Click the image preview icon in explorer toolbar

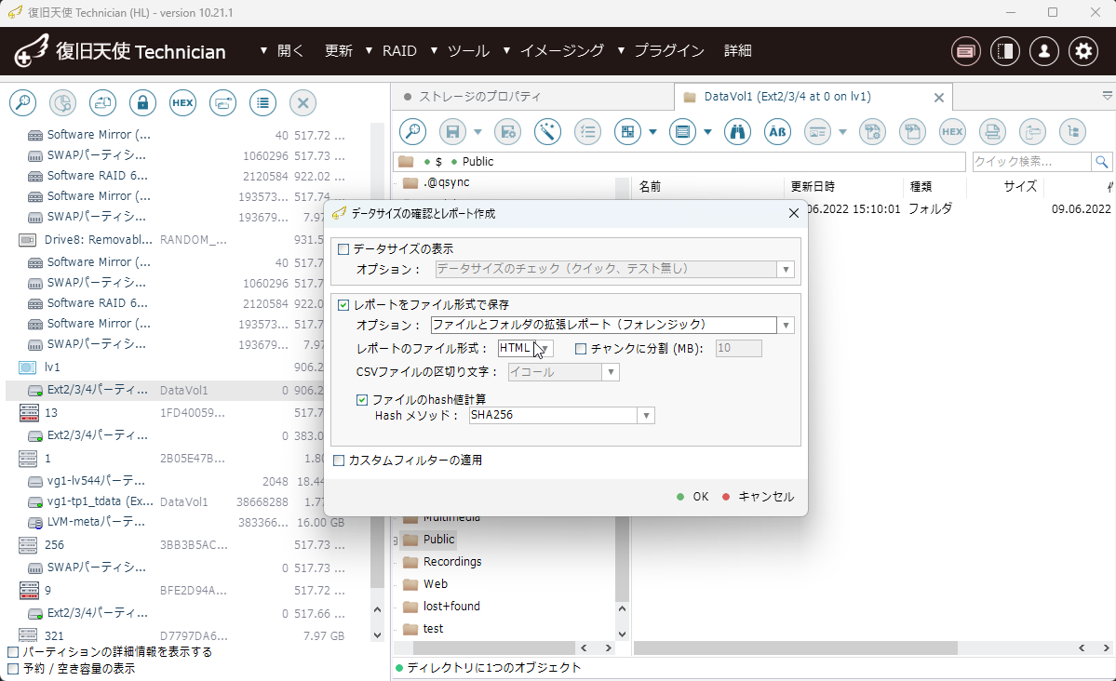pyautogui.click(x=817, y=132)
